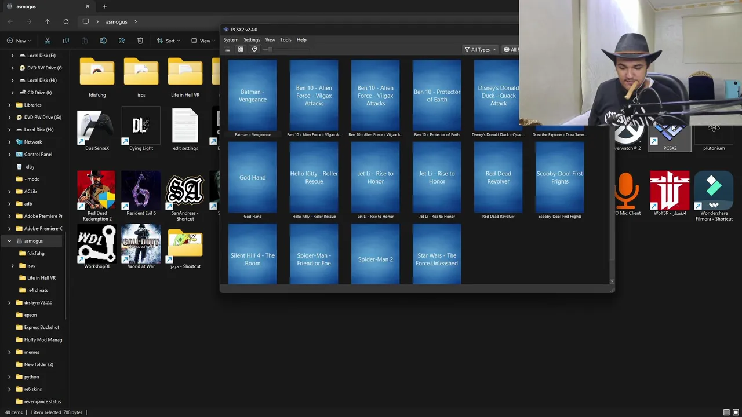The image size is (742, 417).
Task: Open the All Types filter dropdown
Action: 481,49
